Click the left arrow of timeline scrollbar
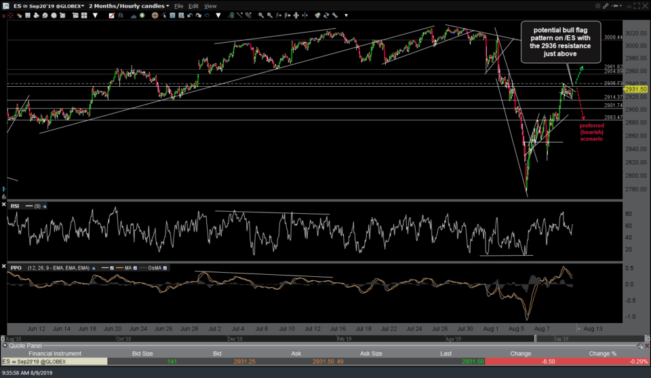This screenshot has width=651, height=378. (3, 339)
